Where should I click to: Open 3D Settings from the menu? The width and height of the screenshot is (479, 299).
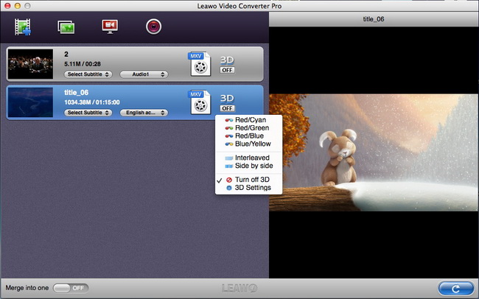coord(248,188)
